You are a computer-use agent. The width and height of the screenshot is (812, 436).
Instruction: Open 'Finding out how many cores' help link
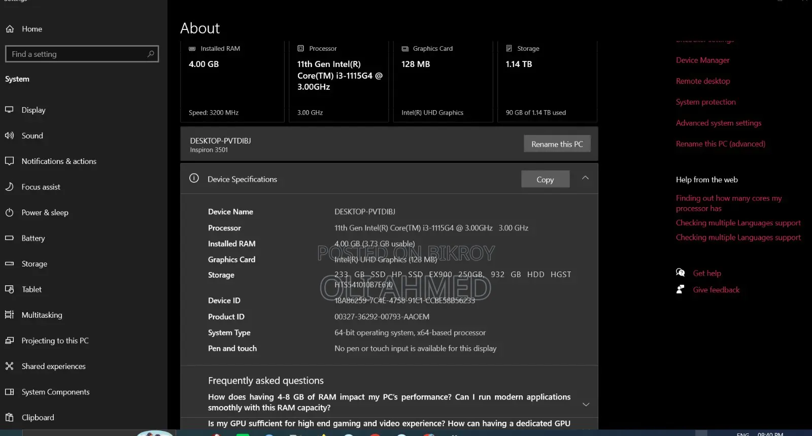729,203
